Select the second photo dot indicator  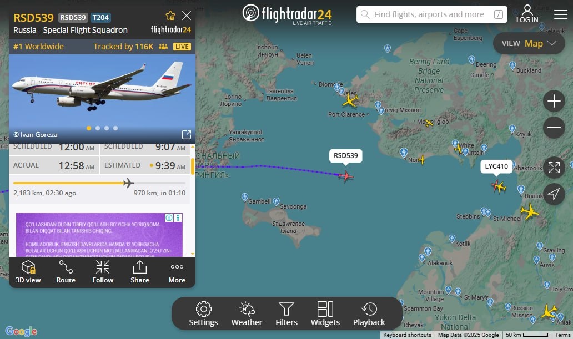point(98,128)
